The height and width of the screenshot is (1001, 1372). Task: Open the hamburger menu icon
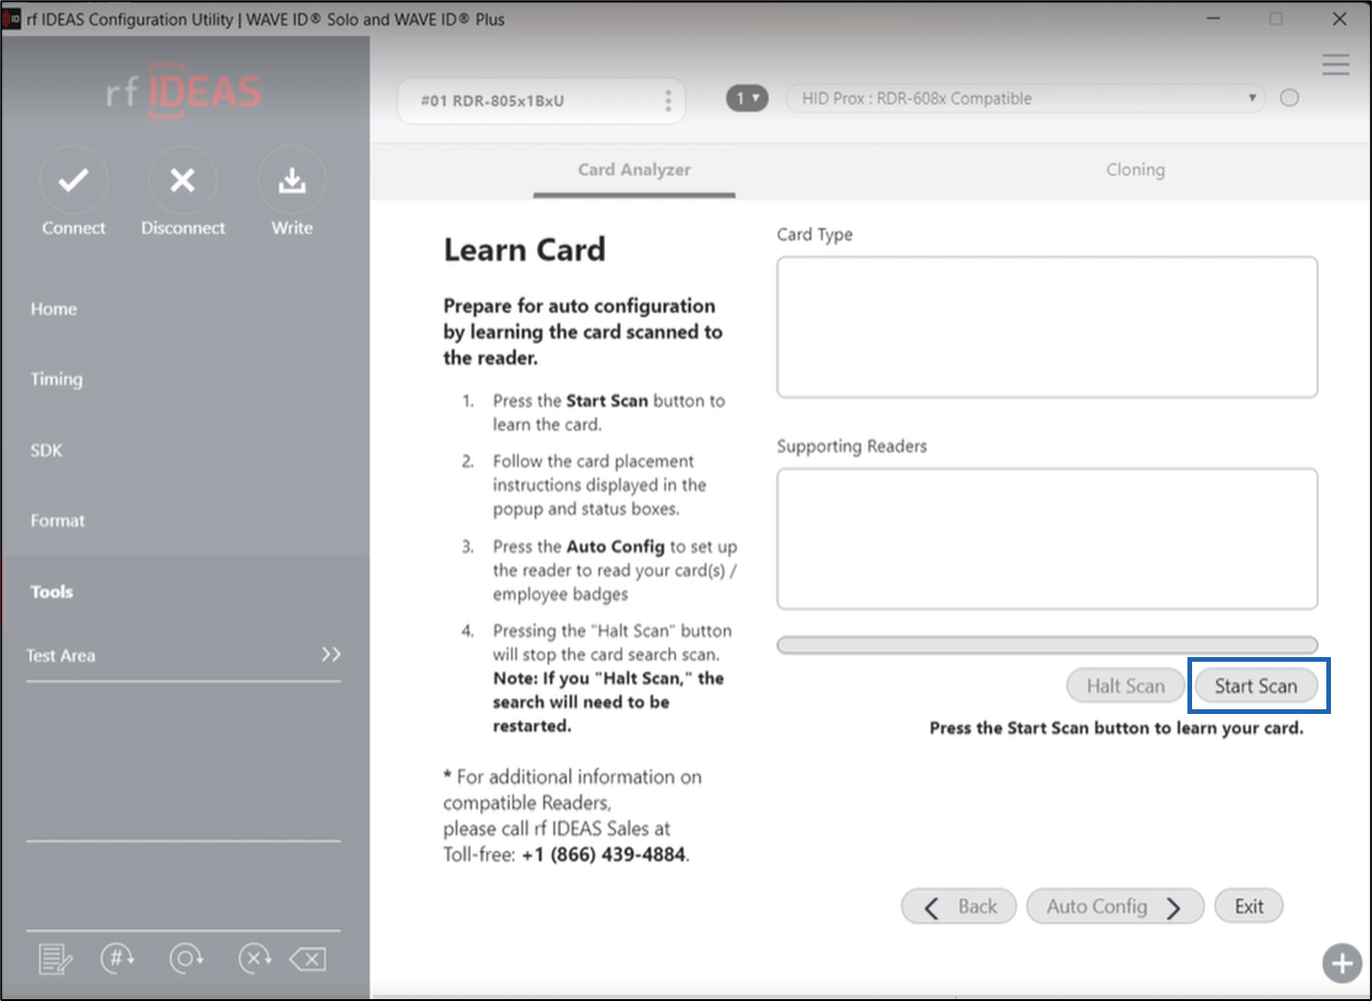click(x=1336, y=64)
